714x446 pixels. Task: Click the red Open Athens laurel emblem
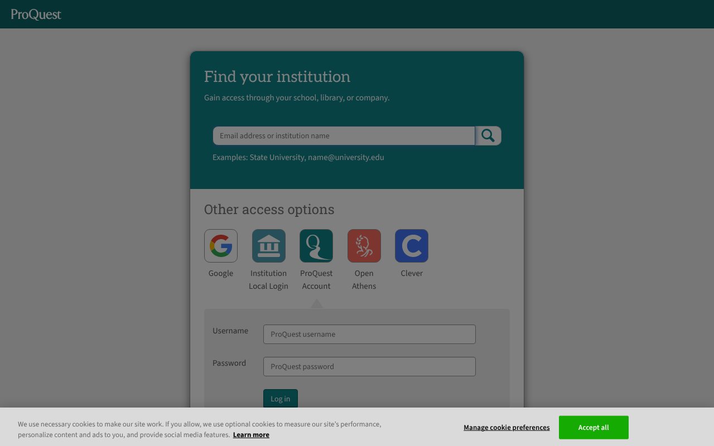(x=364, y=245)
